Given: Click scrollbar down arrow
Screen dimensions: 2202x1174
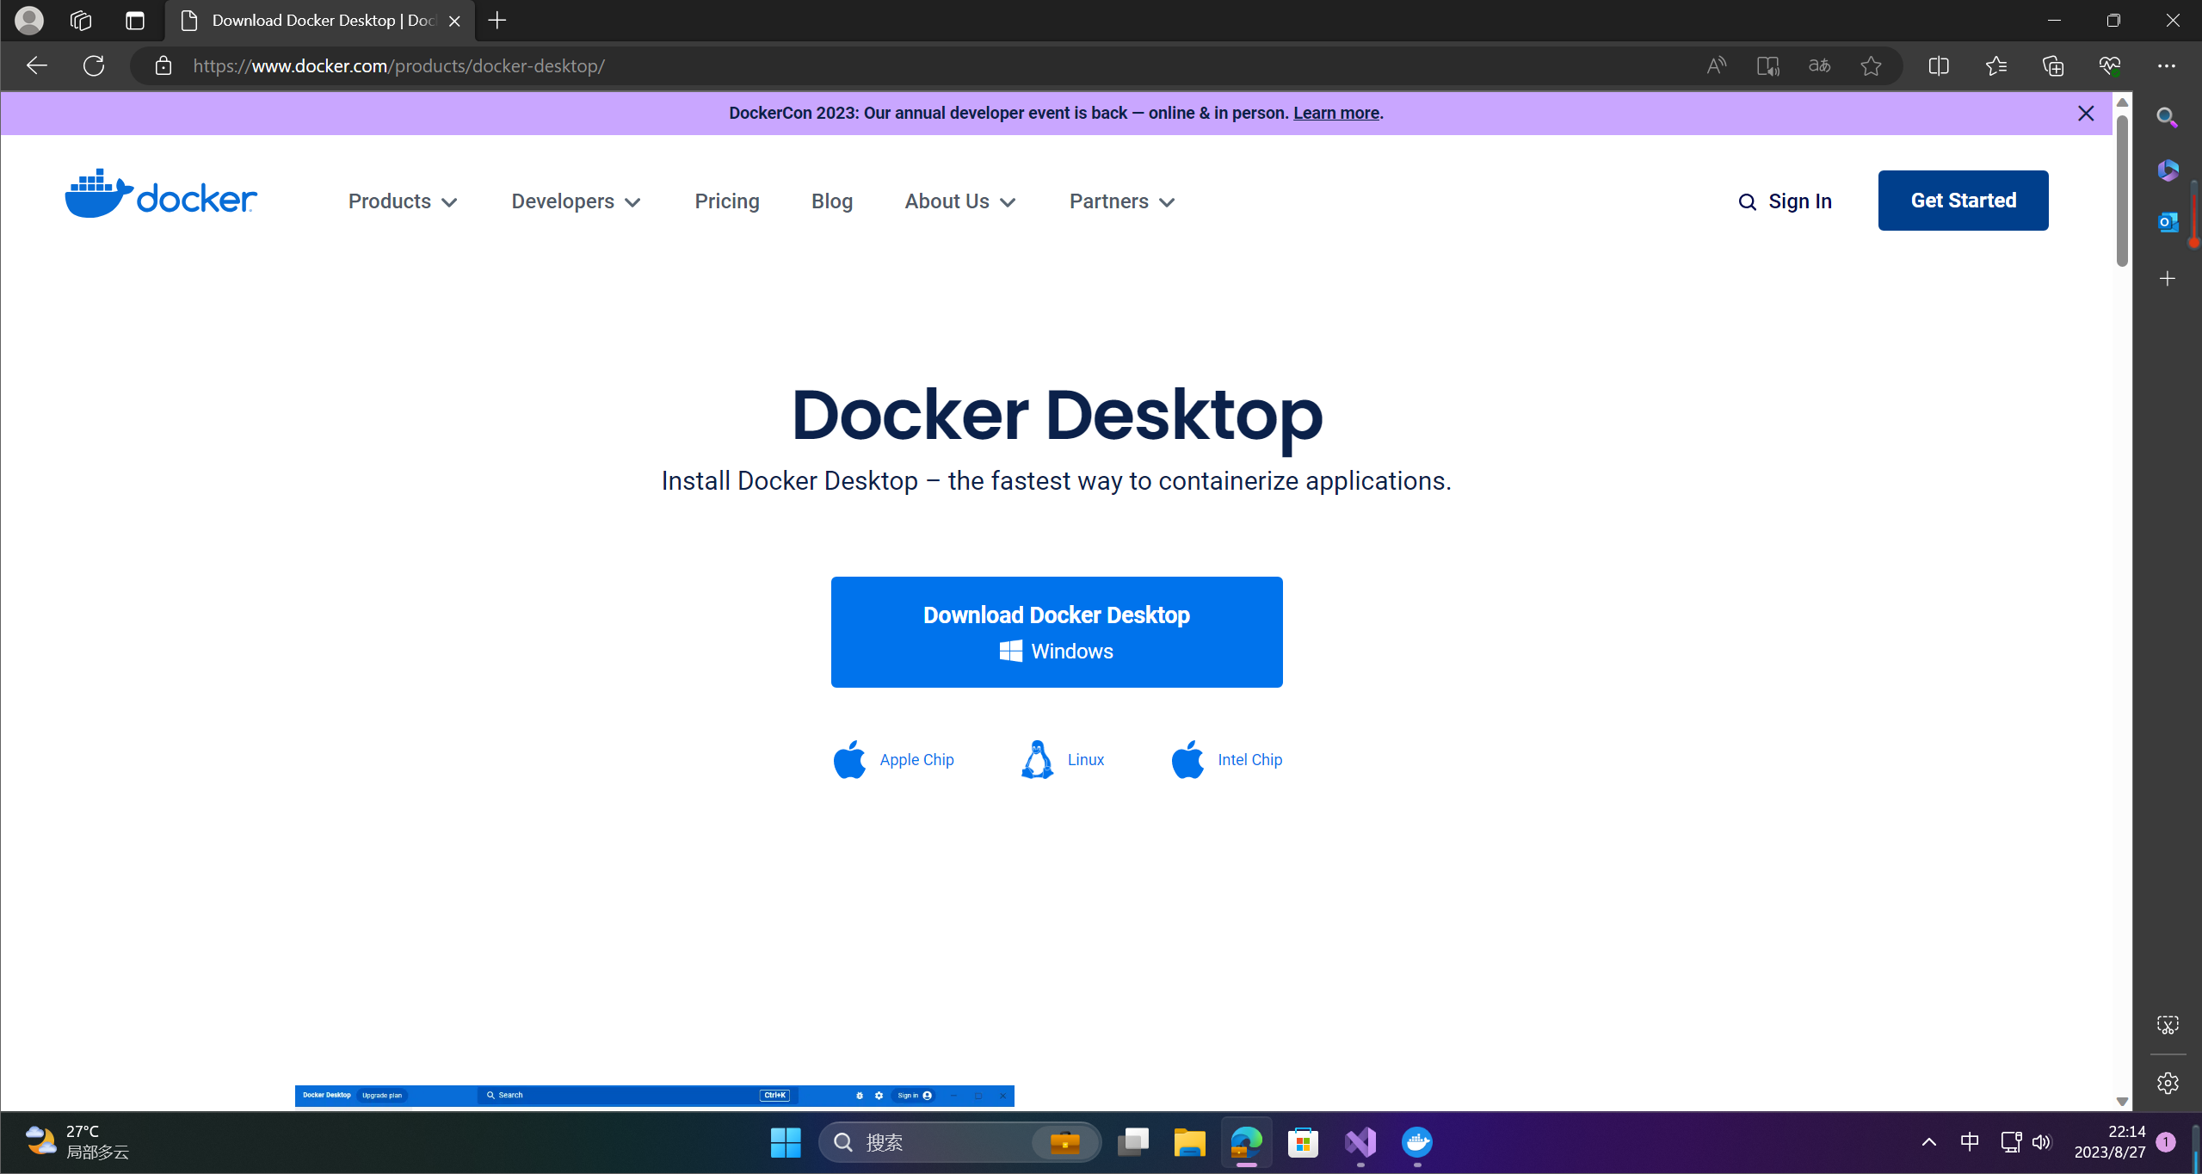Looking at the screenshot, I should point(2123,1101).
